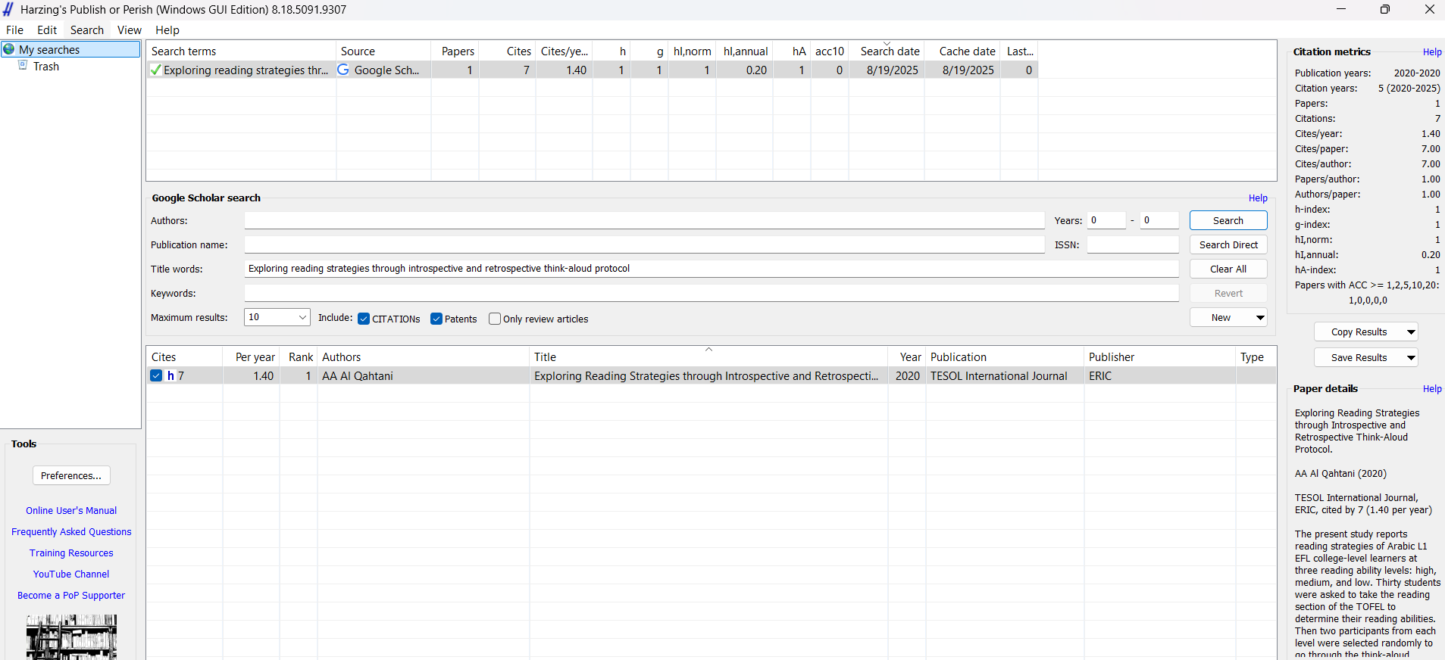
Task: Sort searches by Papers column header
Action: [x=455, y=51]
